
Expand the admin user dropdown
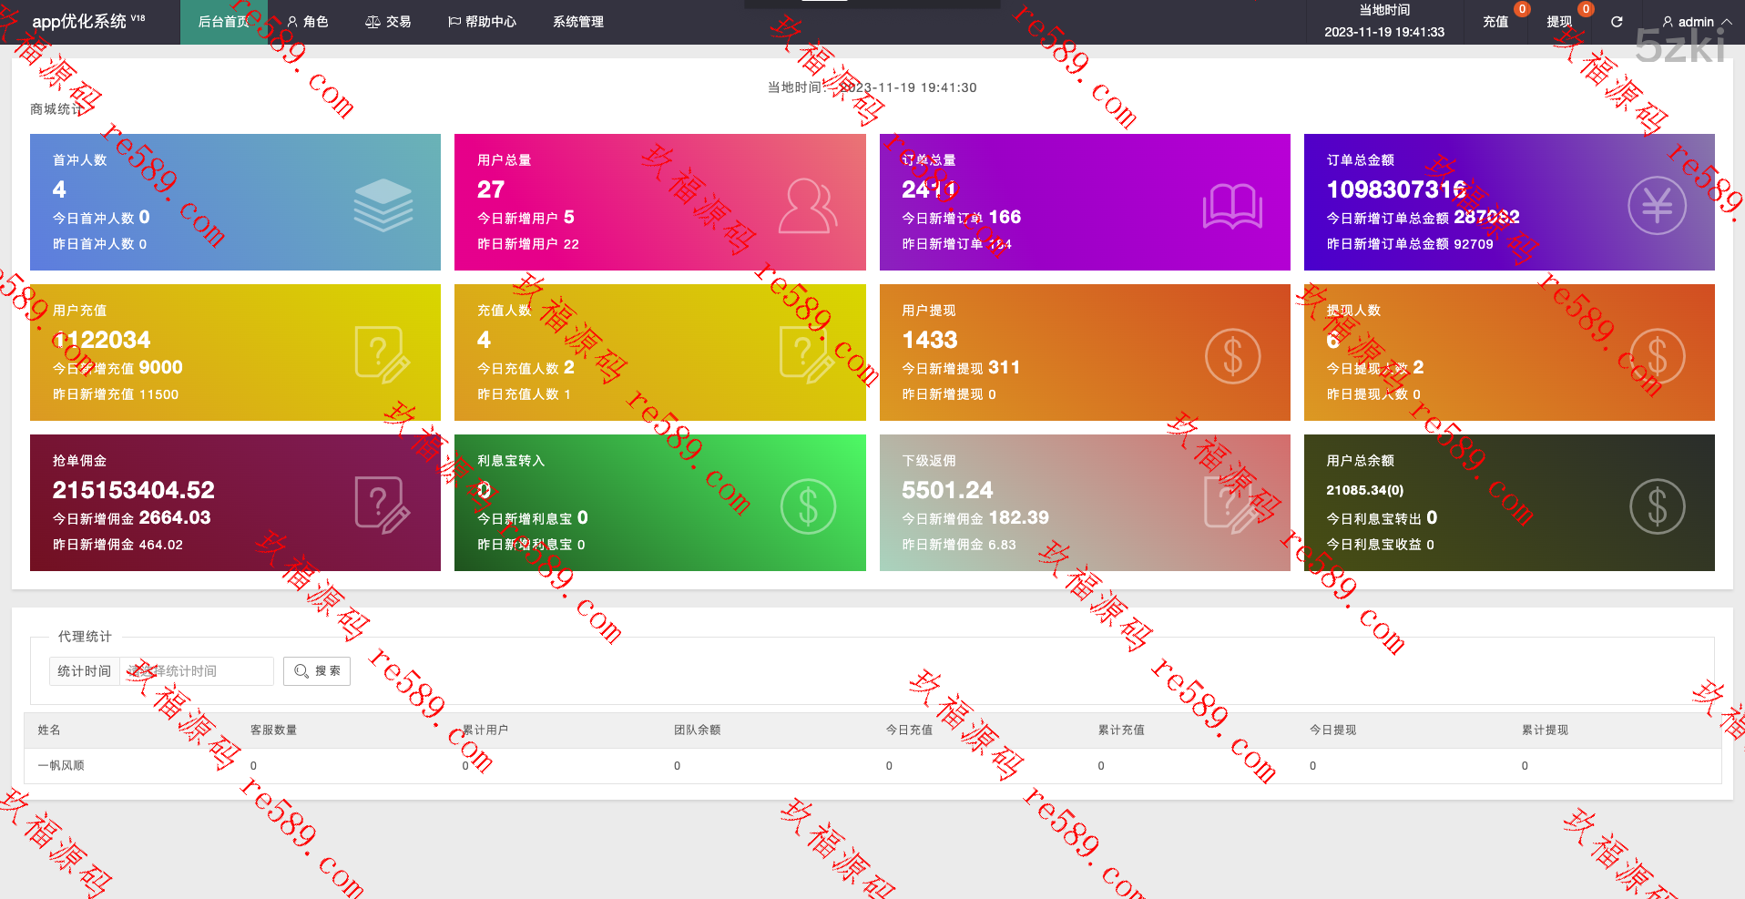pos(1696,22)
